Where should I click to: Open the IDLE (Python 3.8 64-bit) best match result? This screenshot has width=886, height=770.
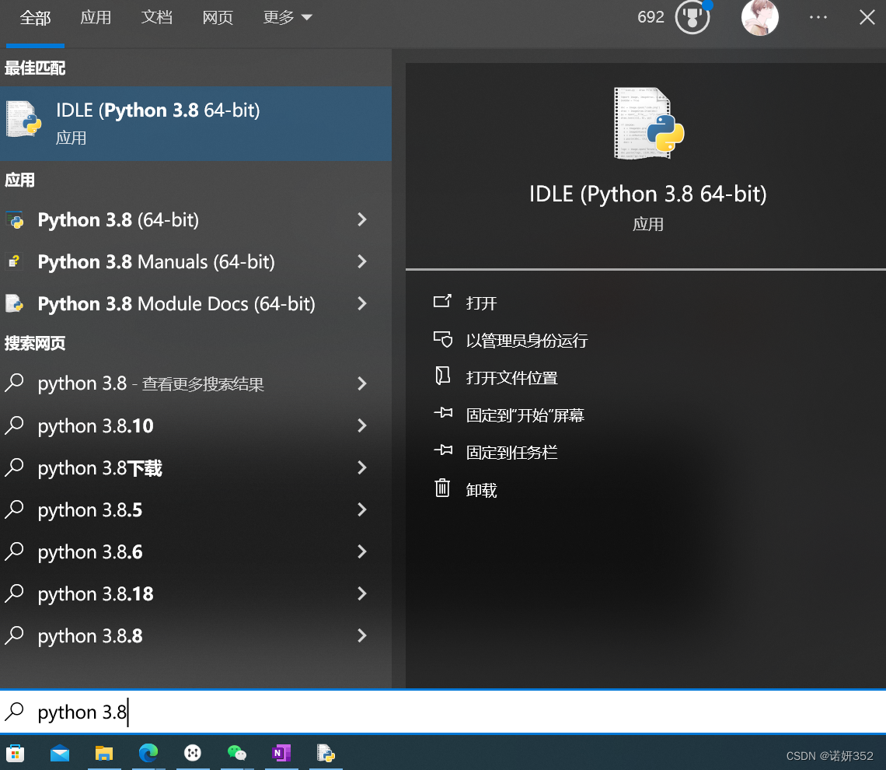click(x=196, y=123)
